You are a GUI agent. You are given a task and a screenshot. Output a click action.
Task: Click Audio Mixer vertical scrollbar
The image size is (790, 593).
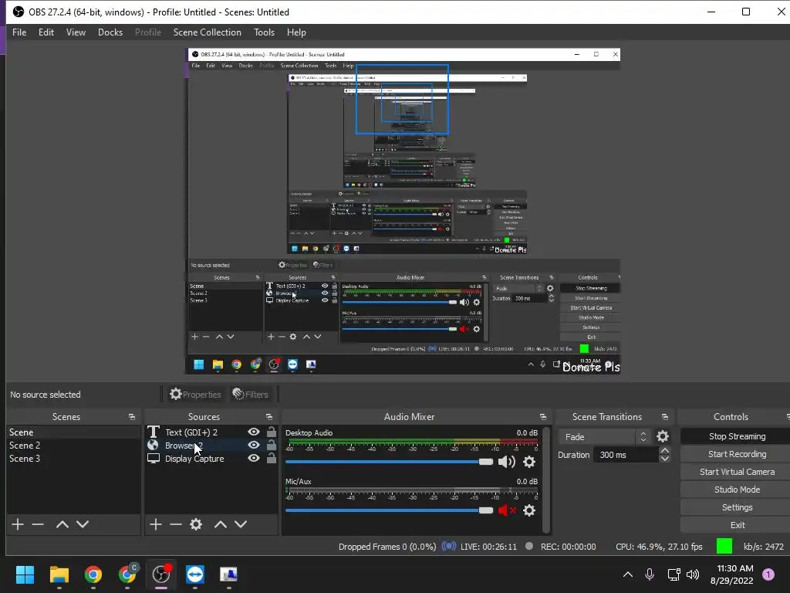pos(546,479)
